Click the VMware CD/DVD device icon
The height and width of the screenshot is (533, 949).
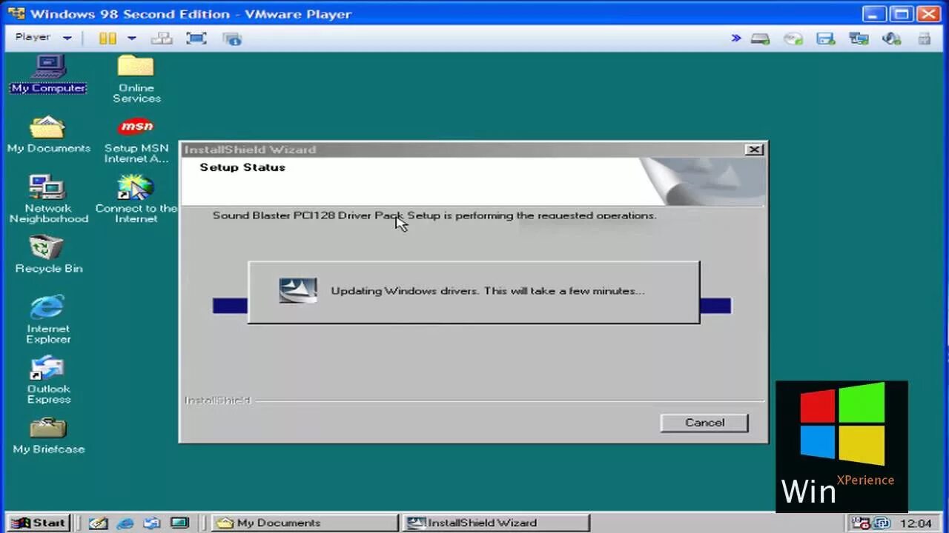pyautogui.click(x=793, y=38)
